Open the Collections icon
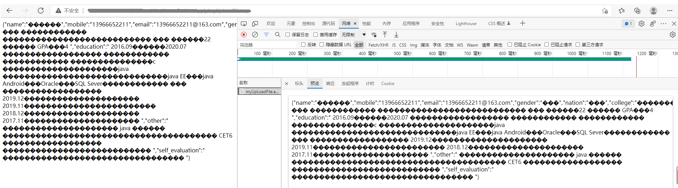Image resolution: width=678 pixels, height=188 pixels. click(x=637, y=11)
